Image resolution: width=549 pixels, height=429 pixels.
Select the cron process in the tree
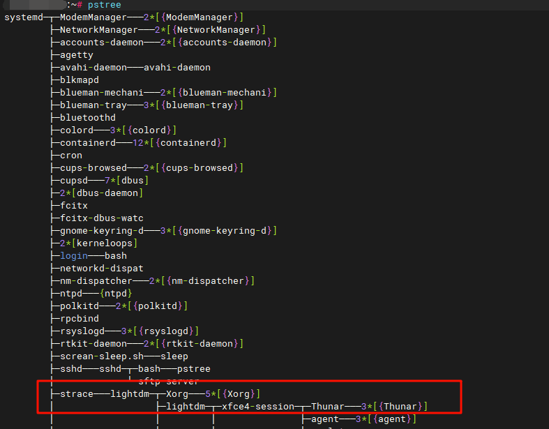pos(70,156)
